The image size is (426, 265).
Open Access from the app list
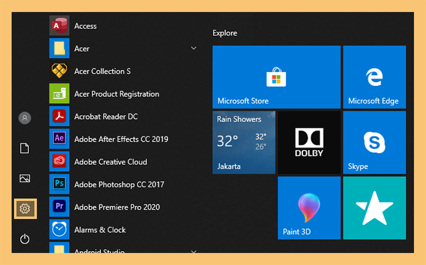[123, 26]
